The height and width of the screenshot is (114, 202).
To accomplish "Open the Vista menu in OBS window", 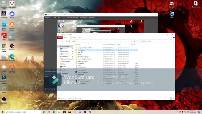I will (x=59, y=17).
